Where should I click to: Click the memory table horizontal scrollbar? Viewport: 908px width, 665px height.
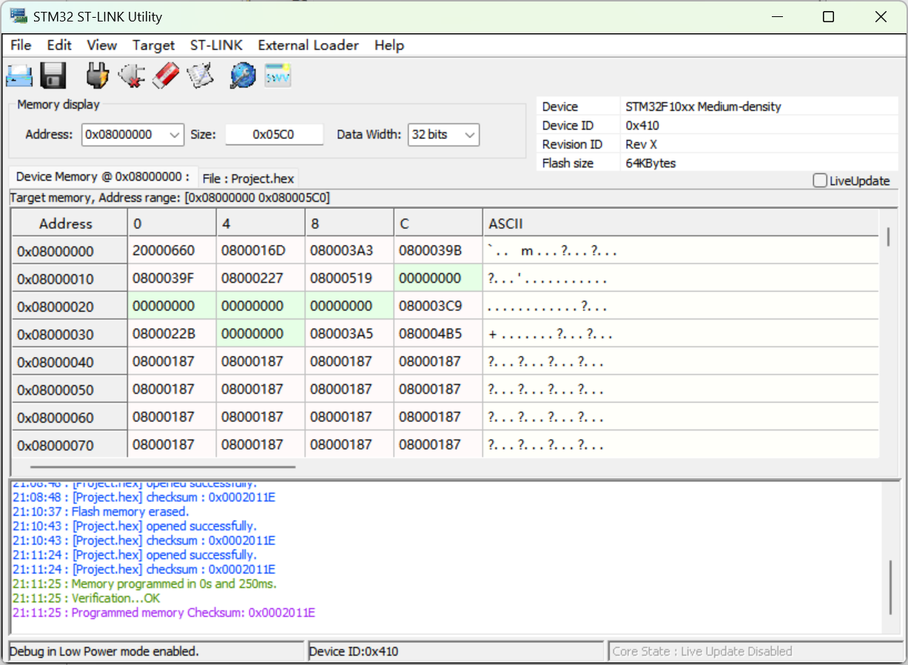163,467
